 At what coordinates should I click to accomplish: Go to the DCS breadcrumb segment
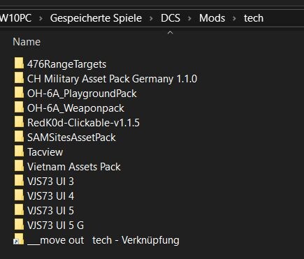(171, 18)
